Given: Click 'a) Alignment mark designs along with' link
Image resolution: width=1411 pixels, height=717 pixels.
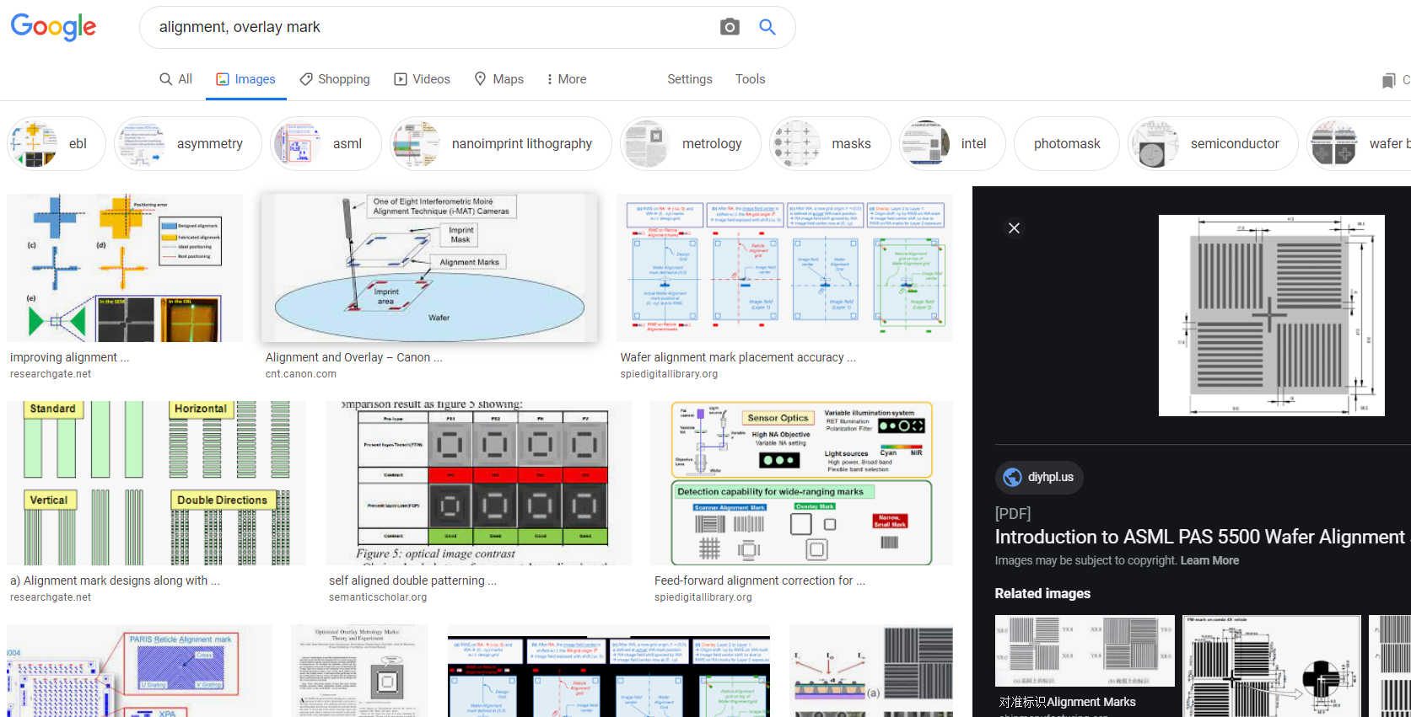Looking at the screenshot, I should 115,581.
